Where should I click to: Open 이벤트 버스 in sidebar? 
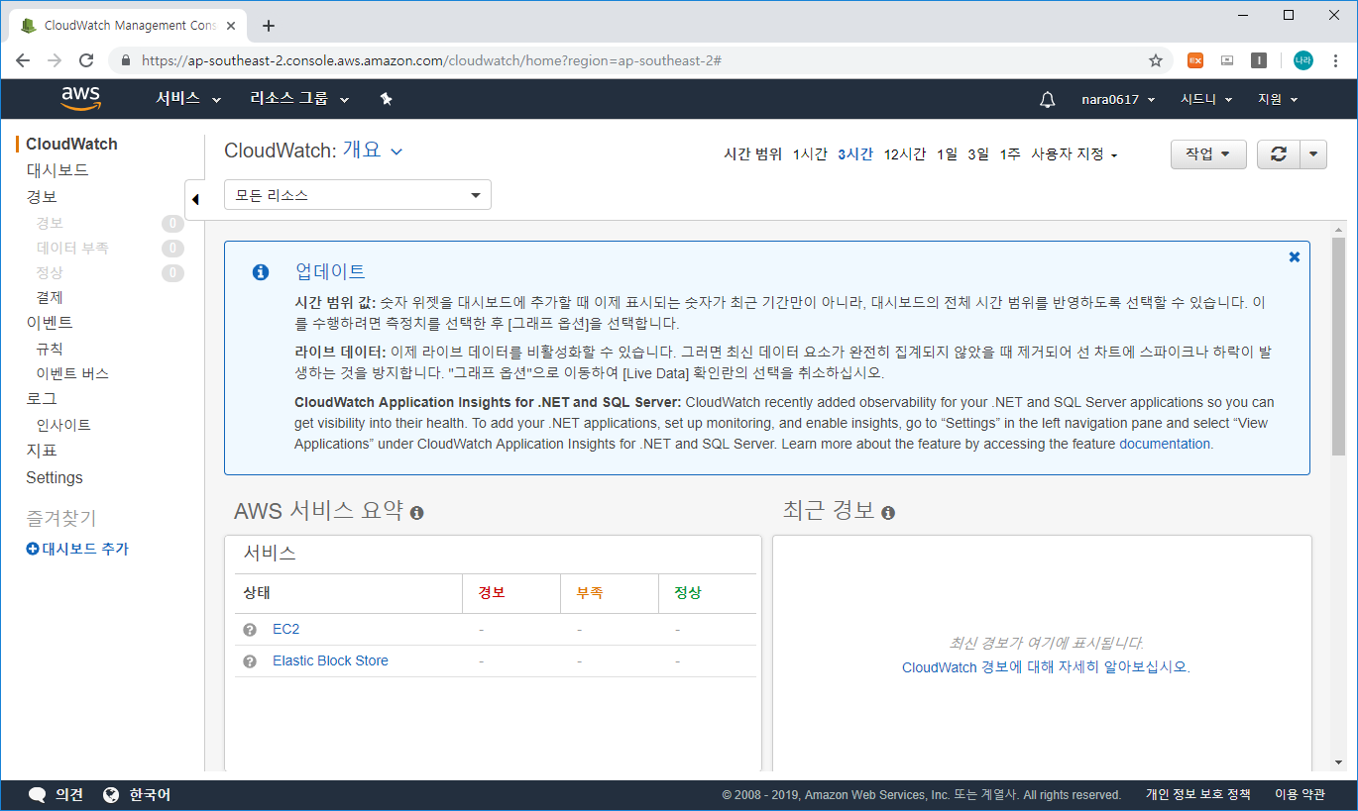pos(72,374)
